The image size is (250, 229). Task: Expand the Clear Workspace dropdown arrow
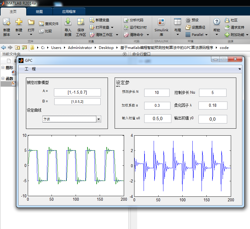[x=117, y=35]
